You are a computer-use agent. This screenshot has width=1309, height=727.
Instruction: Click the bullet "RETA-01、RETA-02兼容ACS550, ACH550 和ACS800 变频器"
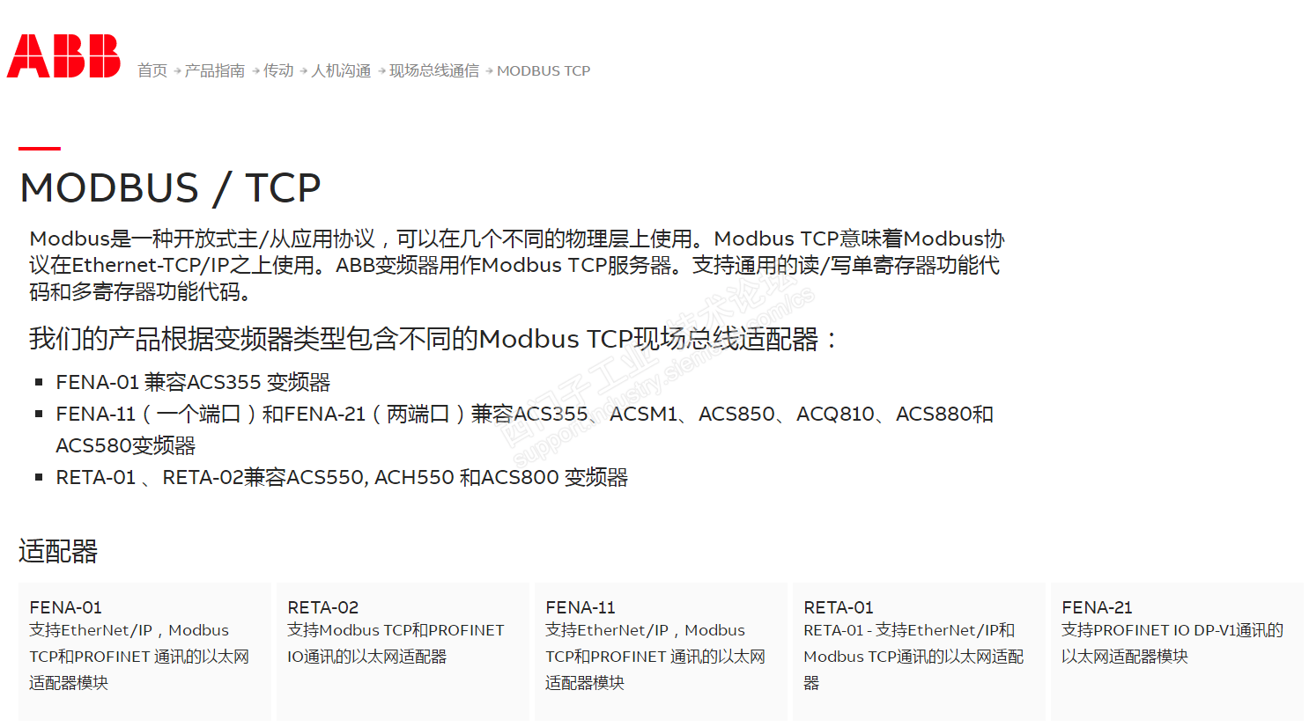click(x=342, y=477)
